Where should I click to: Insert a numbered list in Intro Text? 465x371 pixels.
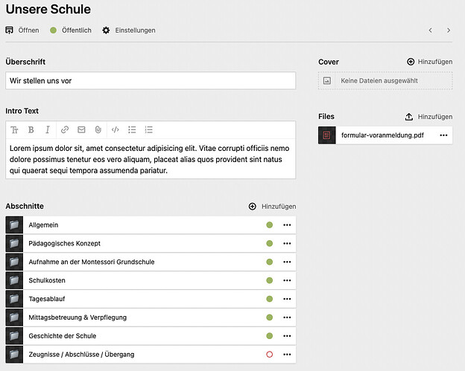click(148, 129)
